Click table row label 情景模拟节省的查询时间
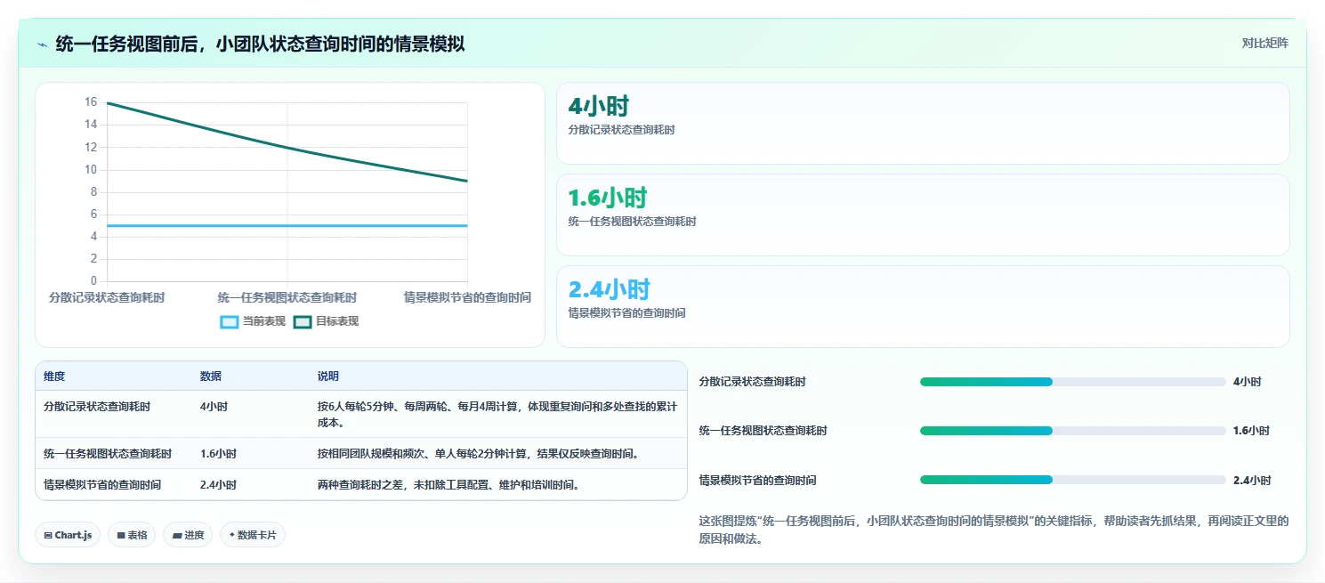 102,485
